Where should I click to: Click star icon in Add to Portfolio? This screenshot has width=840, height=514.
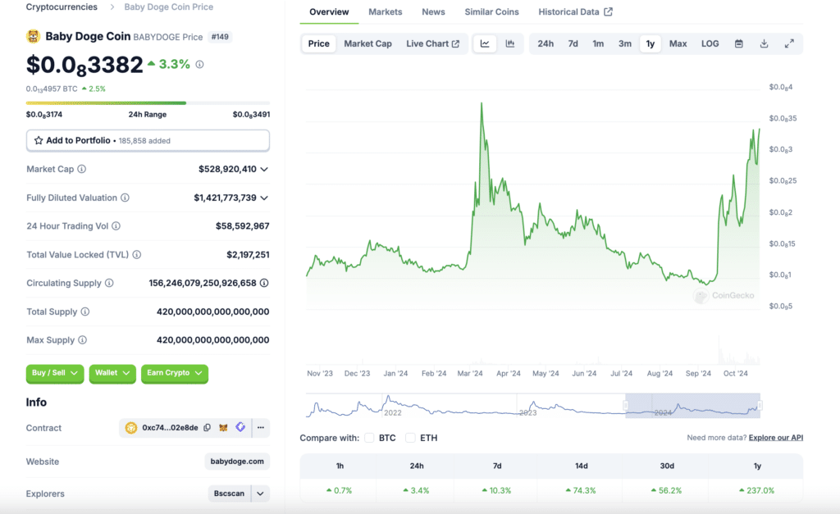tap(39, 140)
